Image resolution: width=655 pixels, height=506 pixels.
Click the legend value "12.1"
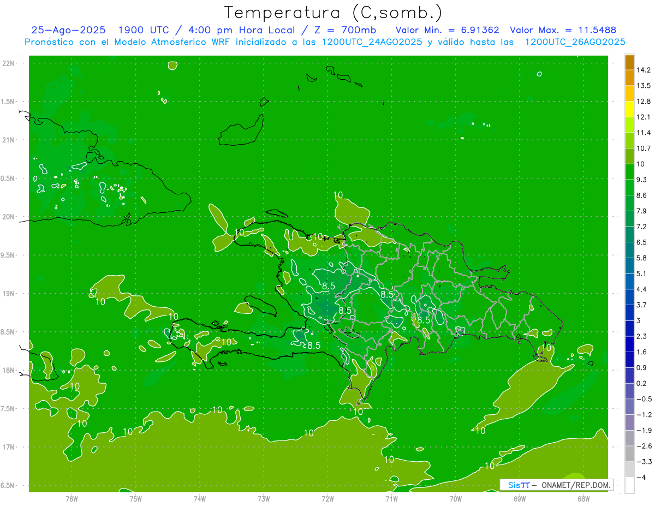(x=644, y=117)
